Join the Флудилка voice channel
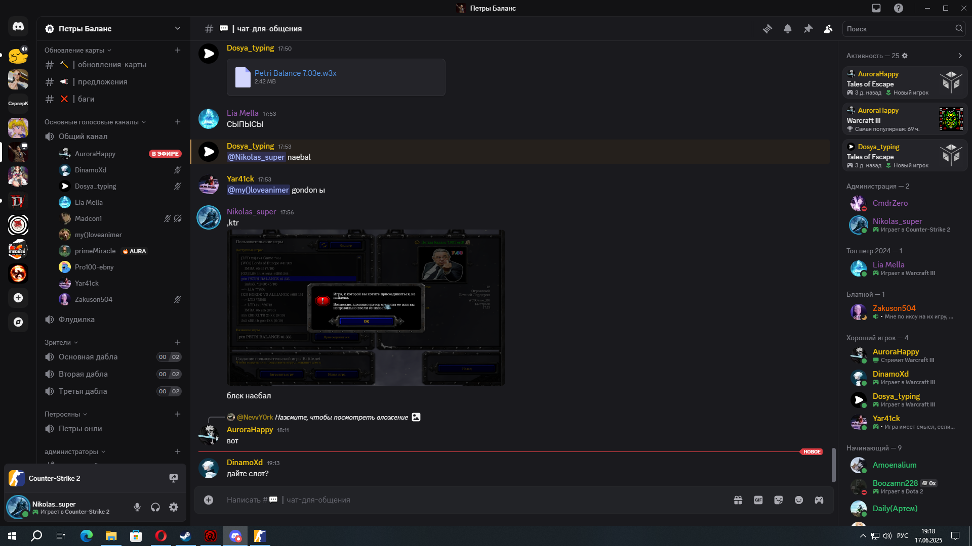 [113, 320]
